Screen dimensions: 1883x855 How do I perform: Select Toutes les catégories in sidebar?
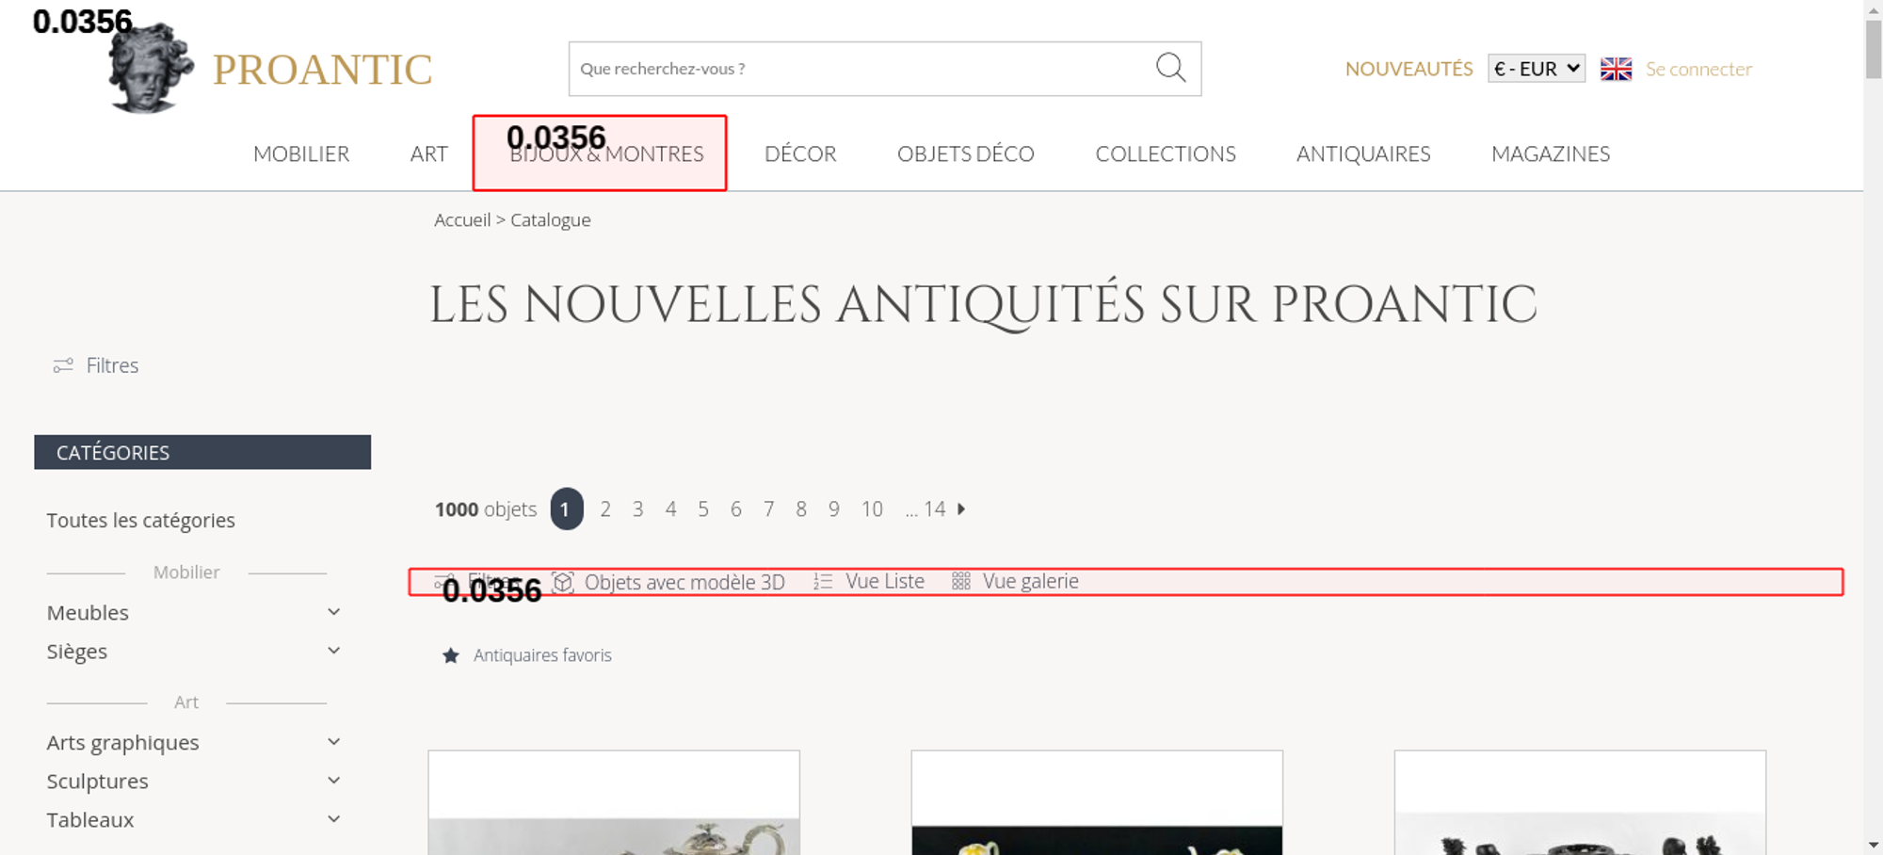[141, 521]
